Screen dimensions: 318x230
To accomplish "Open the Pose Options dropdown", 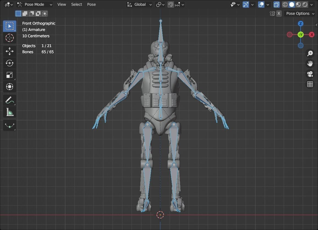I will (x=300, y=13).
